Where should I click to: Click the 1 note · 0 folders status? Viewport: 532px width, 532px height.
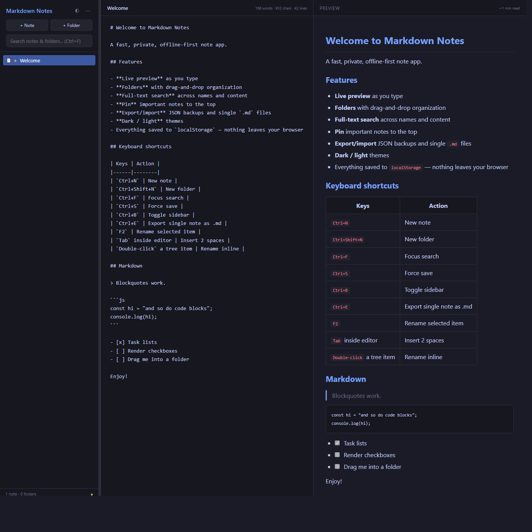(21, 494)
